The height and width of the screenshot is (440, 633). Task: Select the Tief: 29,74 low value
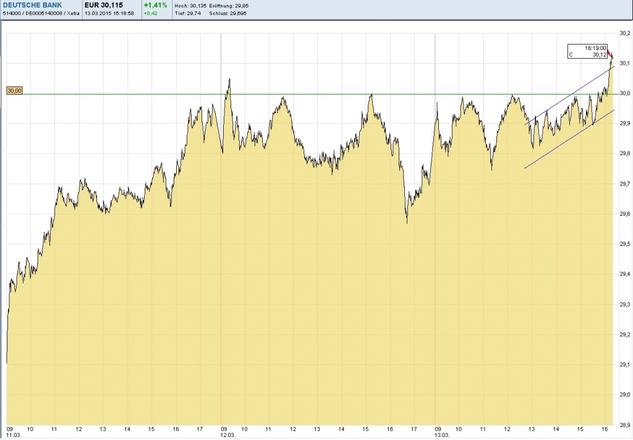[x=188, y=14]
